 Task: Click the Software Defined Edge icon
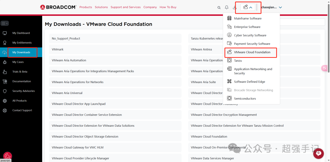click(229, 81)
